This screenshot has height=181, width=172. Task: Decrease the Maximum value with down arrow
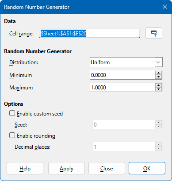(159, 89)
